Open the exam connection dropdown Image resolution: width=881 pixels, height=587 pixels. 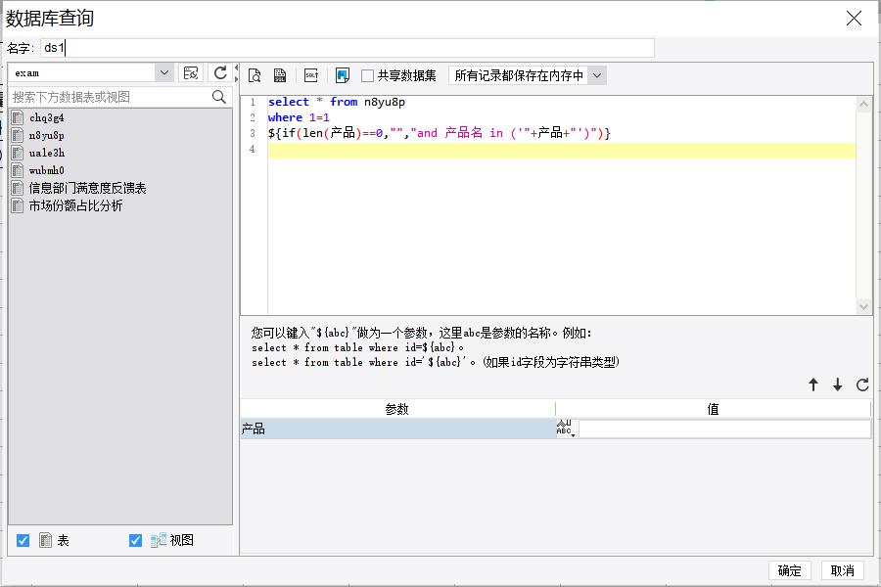[164, 73]
